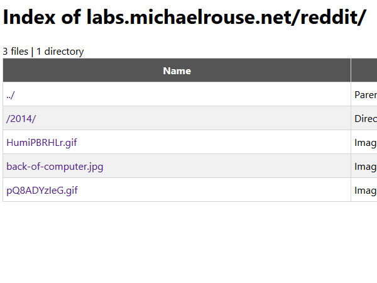
Task: Open the back-of-computer.jpg image link
Action: (x=55, y=167)
